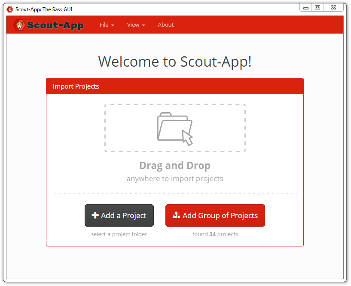Close the Scout-App window
This screenshot has height=286, width=351.
pos(333,7)
